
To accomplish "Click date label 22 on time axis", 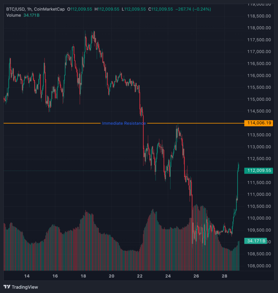I will pos(140,276).
